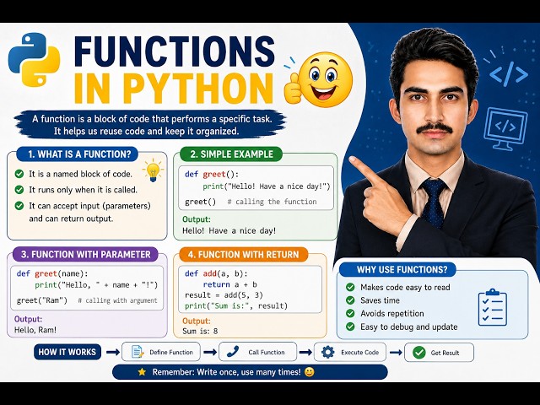Click the 'greet("Ram")' code call
This screenshot has width=540, height=405.
click(x=42, y=300)
